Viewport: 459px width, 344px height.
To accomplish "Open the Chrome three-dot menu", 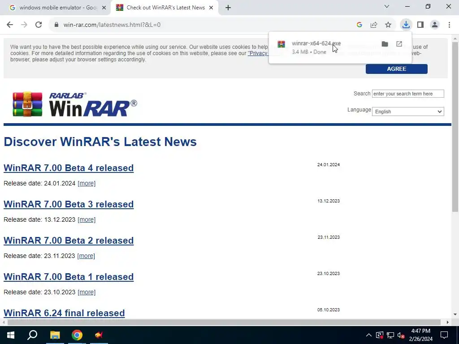I will coord(449,25).
